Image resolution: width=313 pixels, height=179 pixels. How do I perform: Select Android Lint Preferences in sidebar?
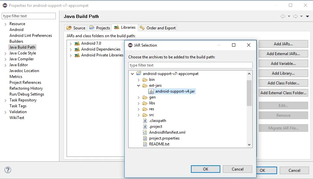(x=31, y=36)
